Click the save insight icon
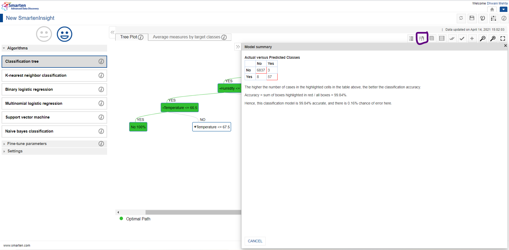Screen dimensions: 509x250 [x=472, y=18]
